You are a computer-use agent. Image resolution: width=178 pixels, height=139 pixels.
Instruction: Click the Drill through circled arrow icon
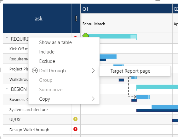click(35, 70)
